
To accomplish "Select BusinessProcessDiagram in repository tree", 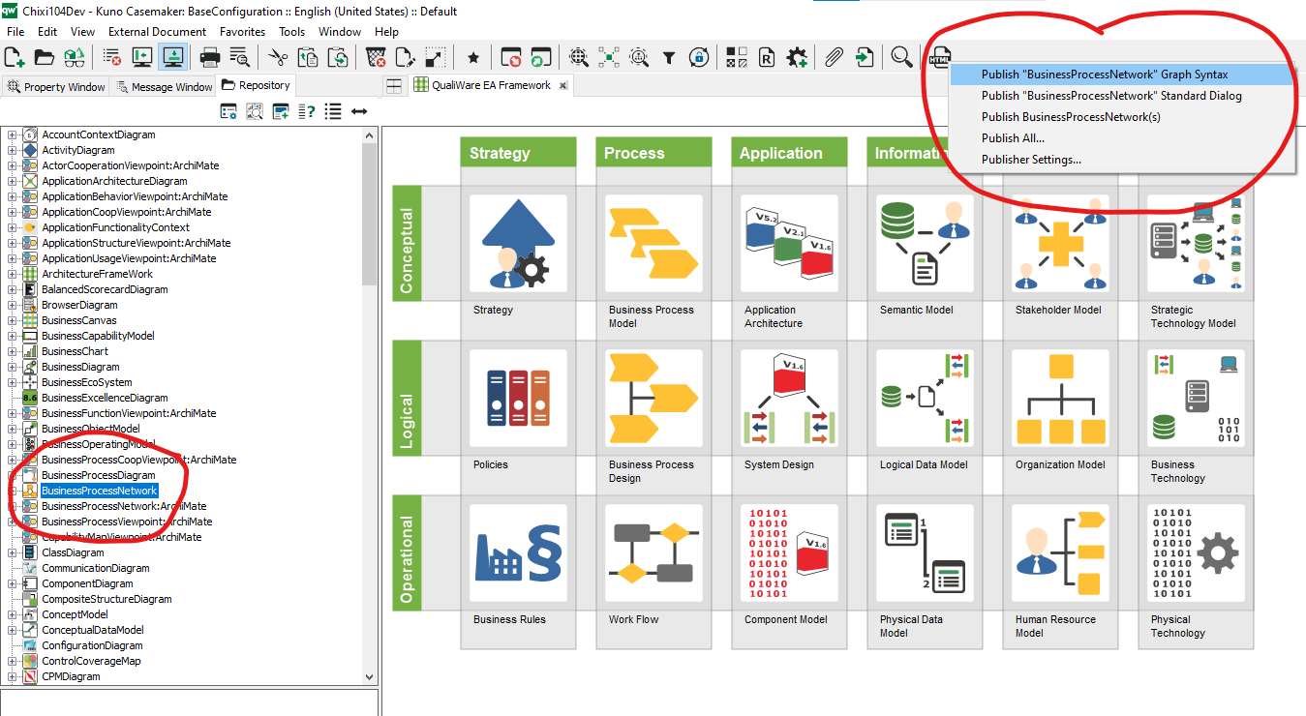I will (x=98, y=475).
